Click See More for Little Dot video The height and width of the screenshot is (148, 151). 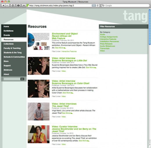91,68
